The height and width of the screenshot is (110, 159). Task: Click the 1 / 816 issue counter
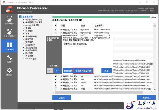point(54,65)
